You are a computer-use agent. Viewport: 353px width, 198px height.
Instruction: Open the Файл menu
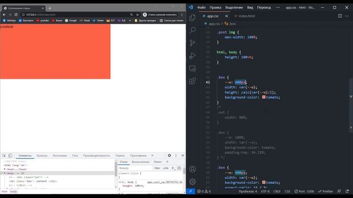201,7
